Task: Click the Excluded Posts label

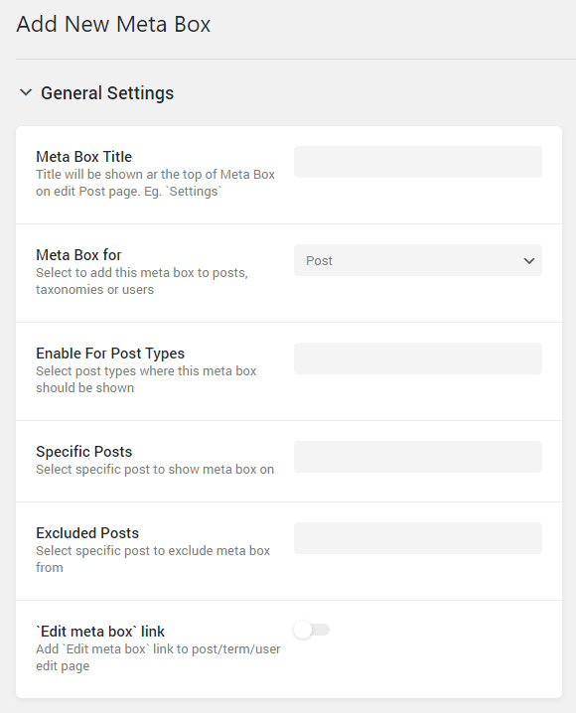Action: (87, 533)
